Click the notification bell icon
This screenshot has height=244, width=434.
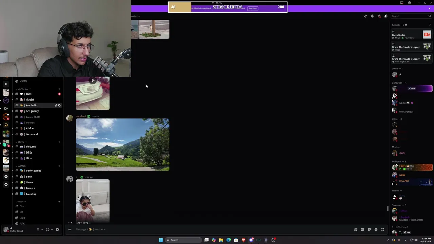372,16
